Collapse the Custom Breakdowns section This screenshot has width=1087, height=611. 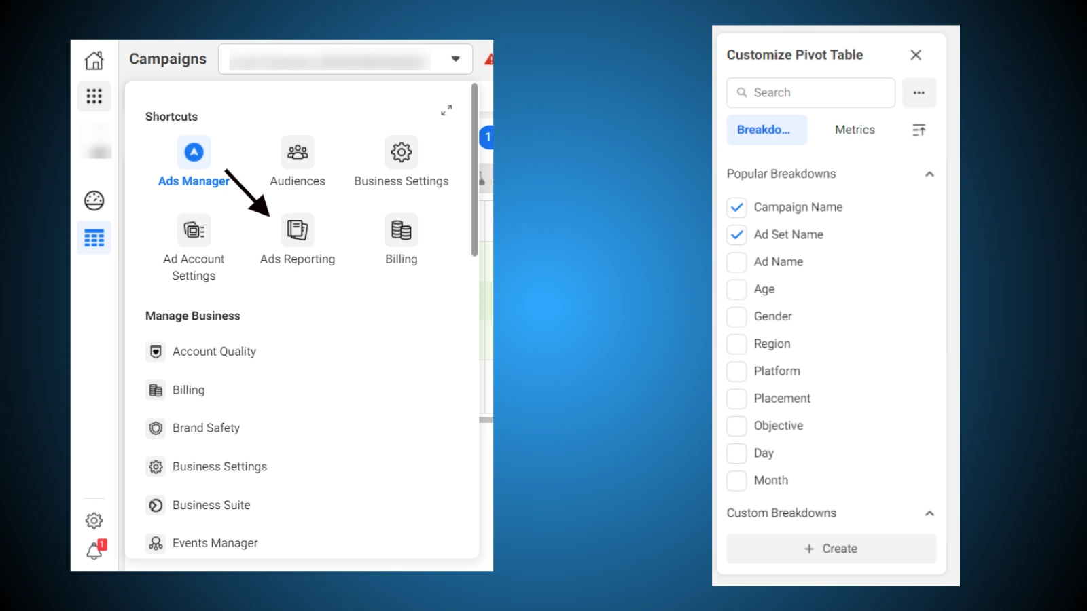point(929,513)
